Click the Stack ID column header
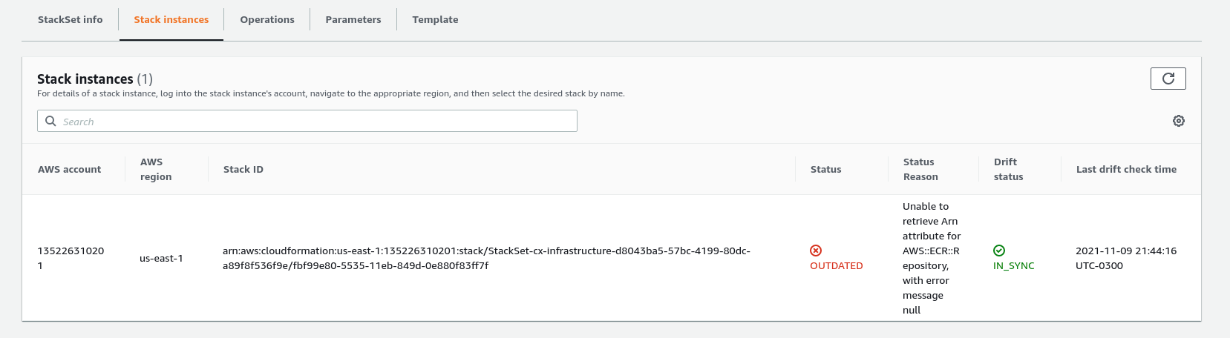This screenshot has height=338, width=1230. tap(243, 169)
